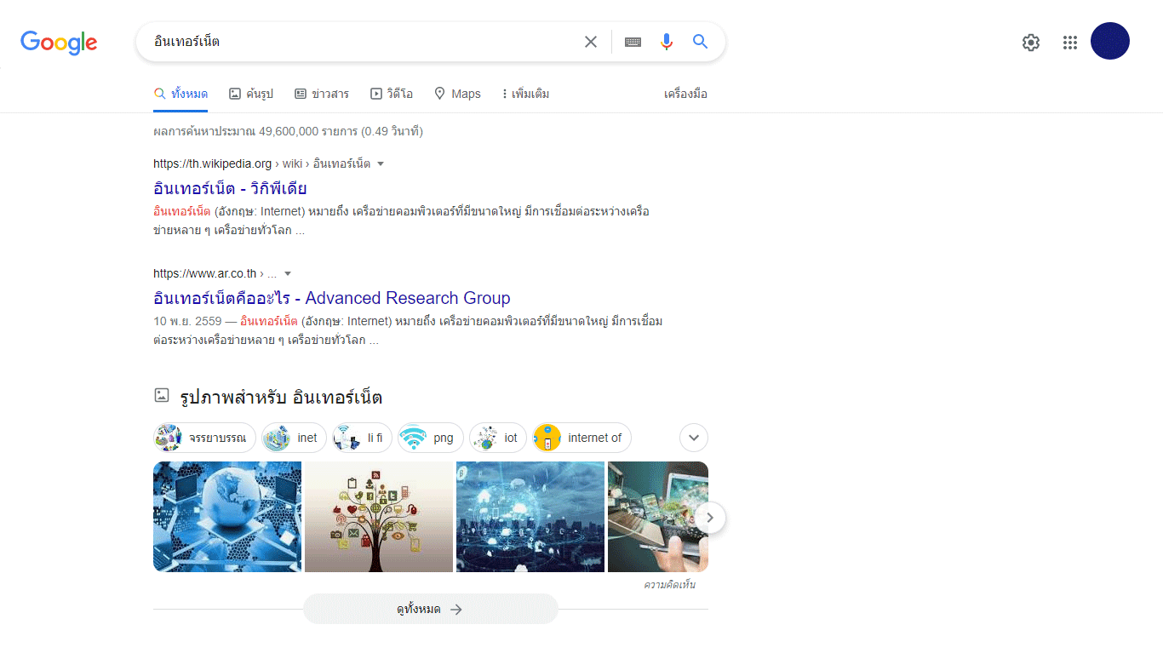This screenshot has height=659, width=1163.
Task: Switch to the วิดีโอ video tab
Action: pos(392,94)
